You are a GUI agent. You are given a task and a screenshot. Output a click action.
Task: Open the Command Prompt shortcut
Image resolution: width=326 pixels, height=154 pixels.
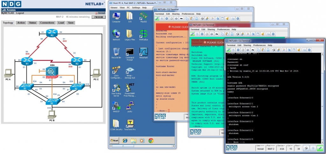pyautogui.click(x=130, y=54)
